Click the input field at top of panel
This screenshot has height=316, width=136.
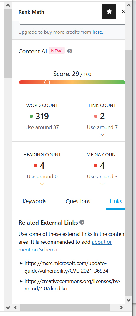click(x=72, y=23)
